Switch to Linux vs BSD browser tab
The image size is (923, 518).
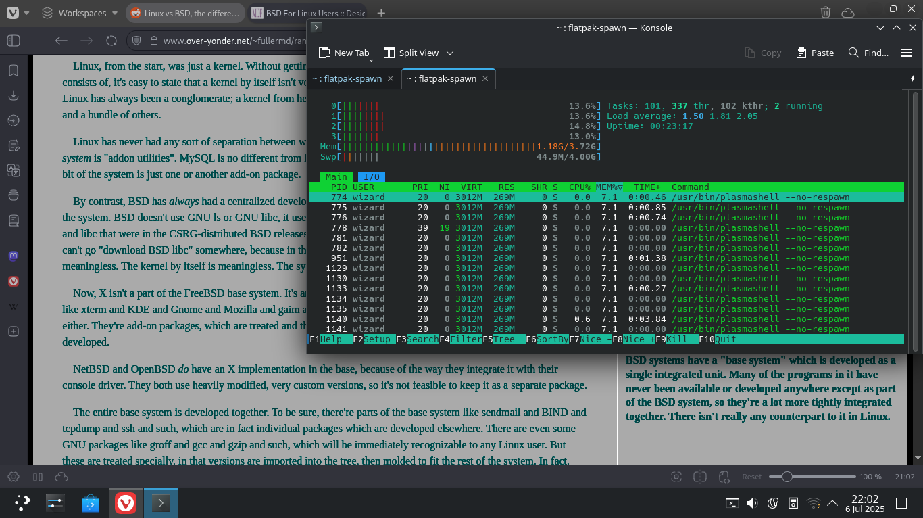(x=186, y=13)
